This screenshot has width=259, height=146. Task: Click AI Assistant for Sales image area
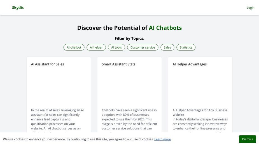point(59,87)
